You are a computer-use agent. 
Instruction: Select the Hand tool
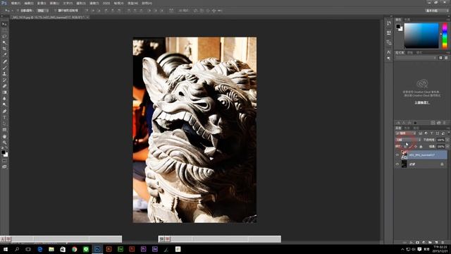point(4,136)
